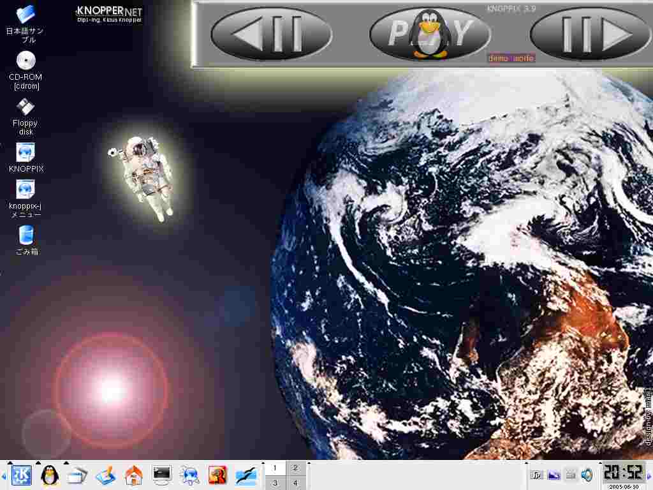653x490 pixels.
Task: Launch the Konsole terminal from panel
Action: click(162, 475)
